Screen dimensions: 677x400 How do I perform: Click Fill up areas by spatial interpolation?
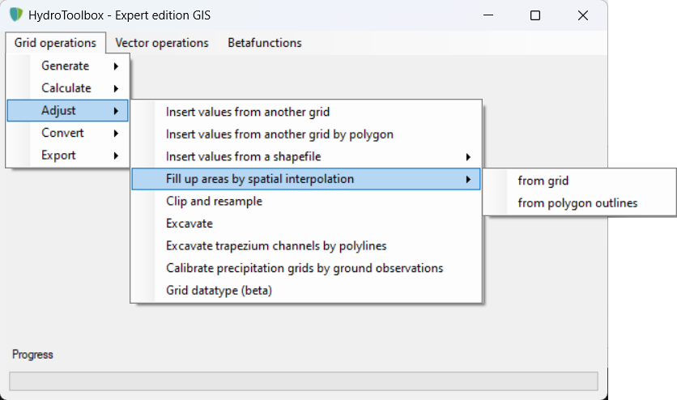pos(260,179)
